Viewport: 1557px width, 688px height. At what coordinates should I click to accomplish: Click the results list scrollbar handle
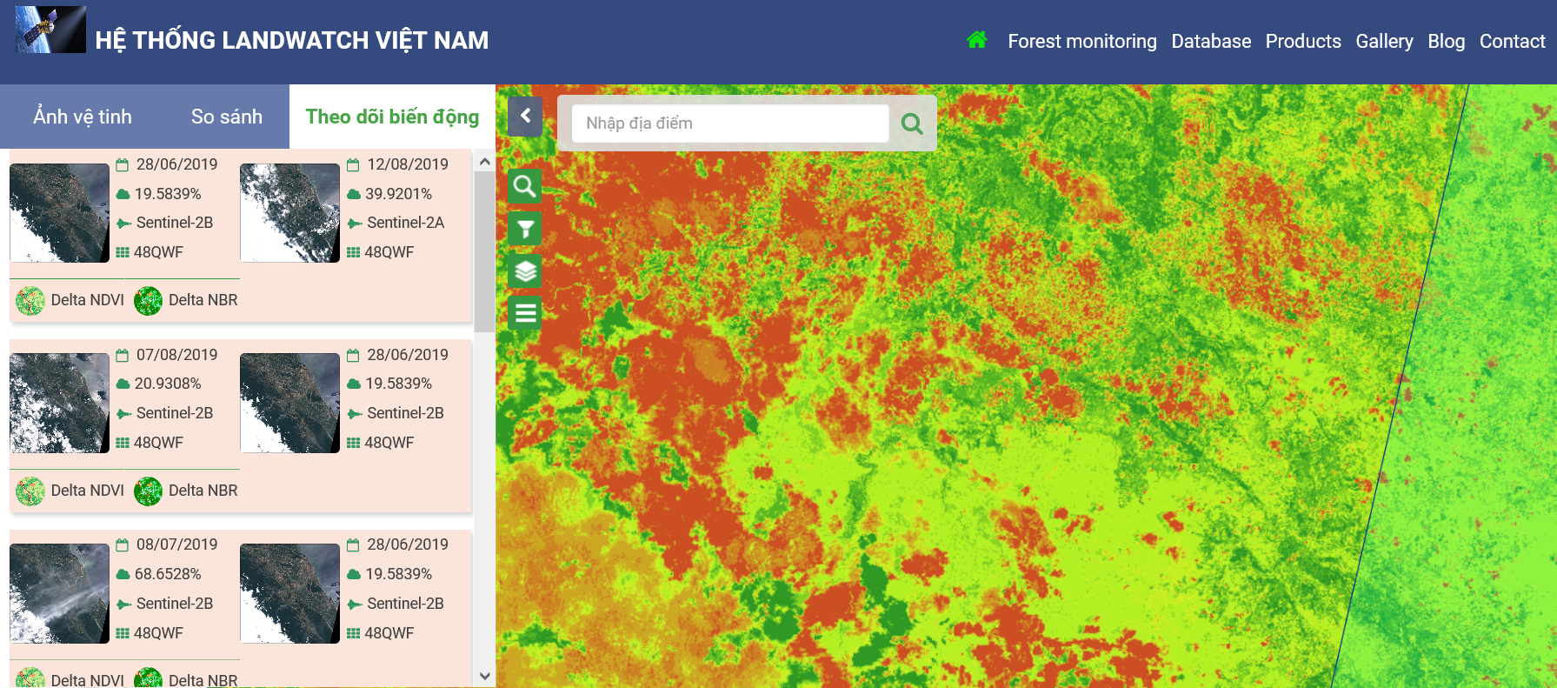click(x=484, y=250)
